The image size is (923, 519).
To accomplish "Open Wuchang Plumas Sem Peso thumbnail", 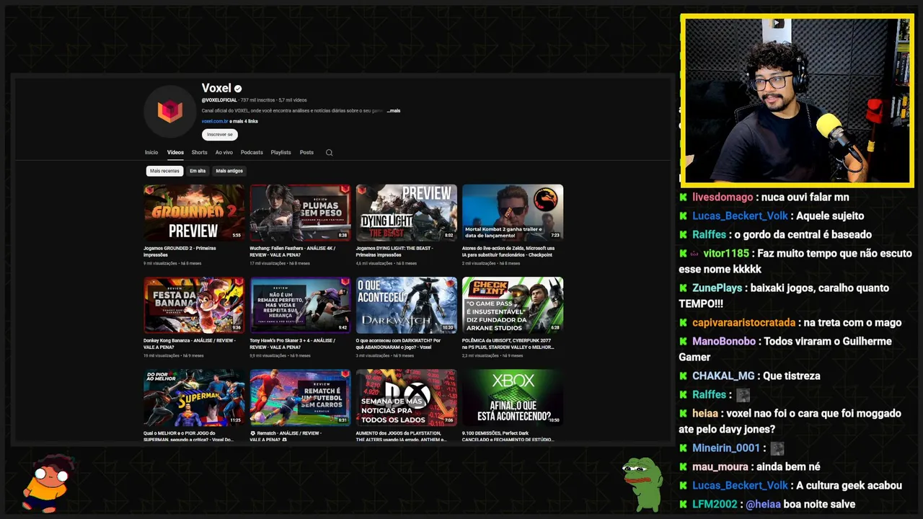I will coord(300,213).
